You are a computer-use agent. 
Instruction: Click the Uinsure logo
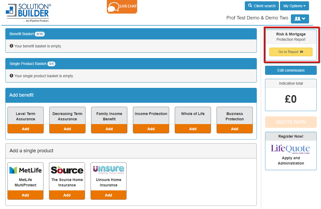(x=108, y=170)
